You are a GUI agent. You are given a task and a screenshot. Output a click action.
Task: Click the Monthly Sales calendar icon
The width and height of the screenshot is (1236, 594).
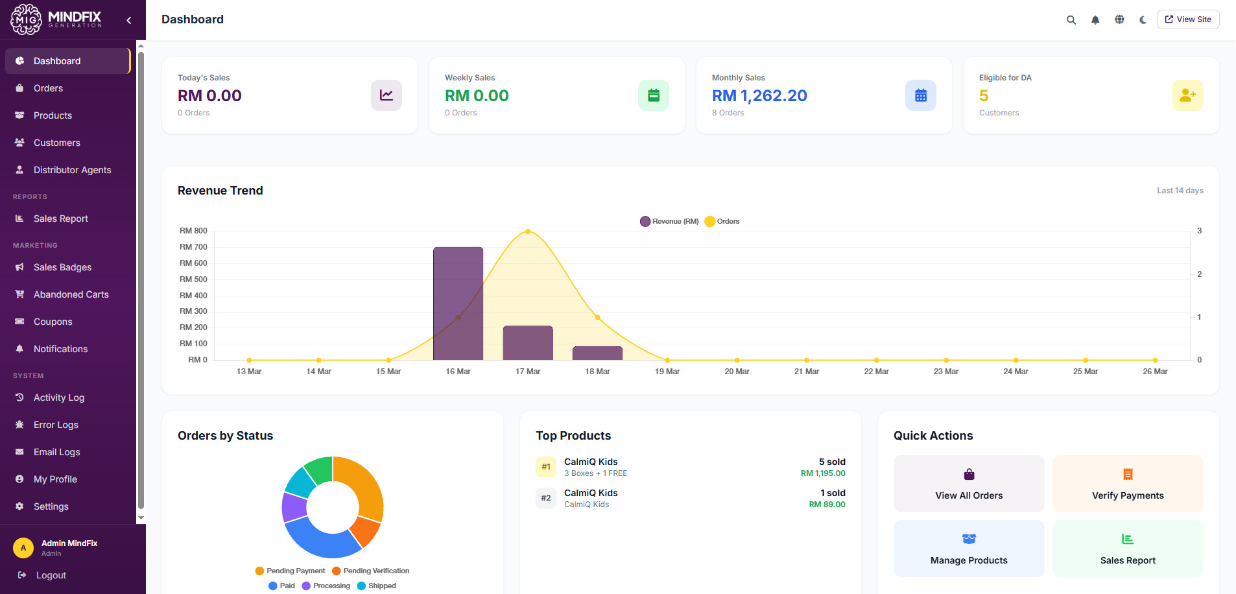921,95
